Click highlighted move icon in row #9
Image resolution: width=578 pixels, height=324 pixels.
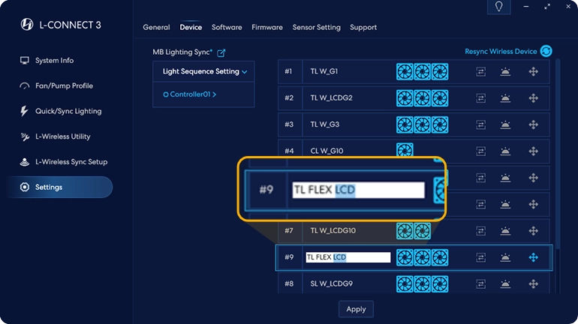[x=534, y=257]
